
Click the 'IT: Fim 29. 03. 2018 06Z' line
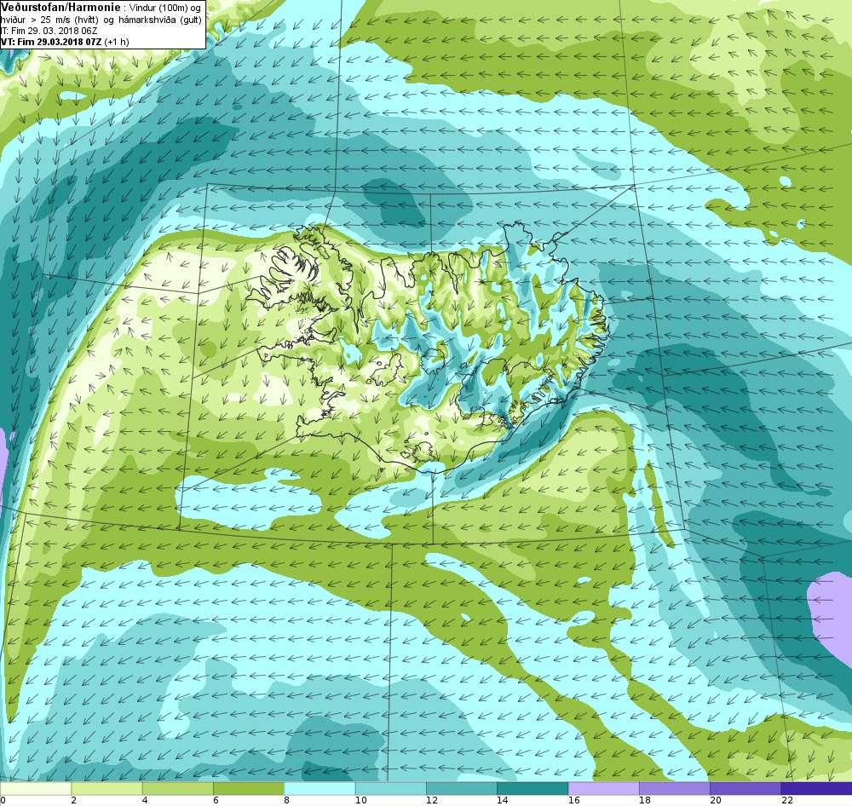49,31
